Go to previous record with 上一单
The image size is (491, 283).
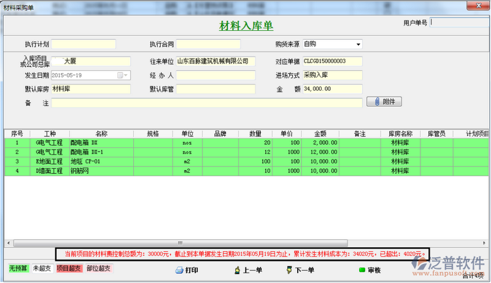238,270
